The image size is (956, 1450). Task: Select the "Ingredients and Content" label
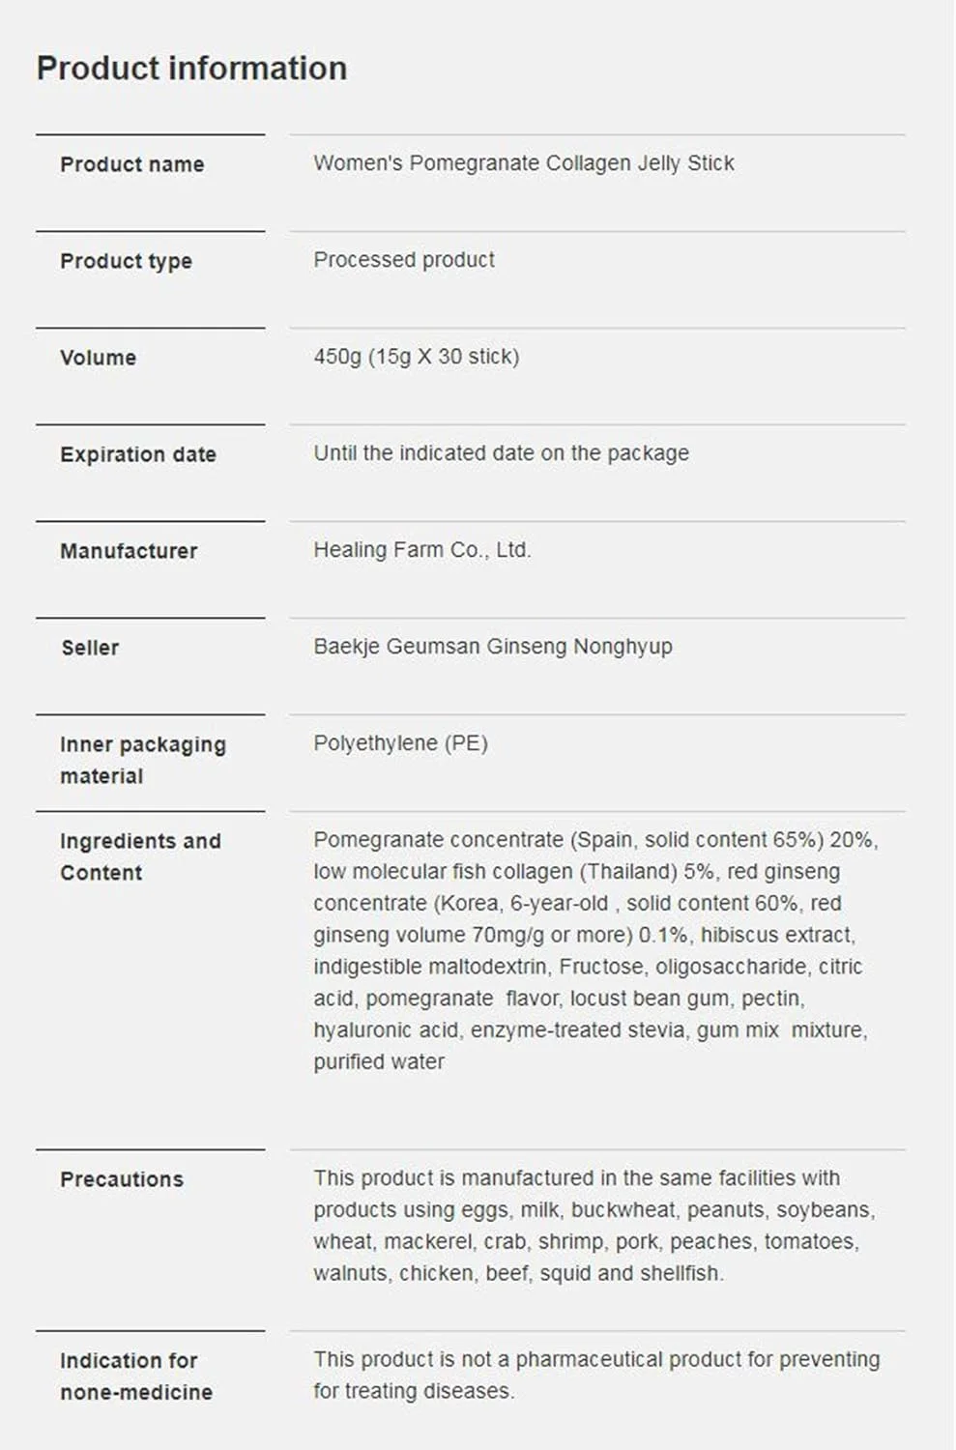click(x=140, y=856)
